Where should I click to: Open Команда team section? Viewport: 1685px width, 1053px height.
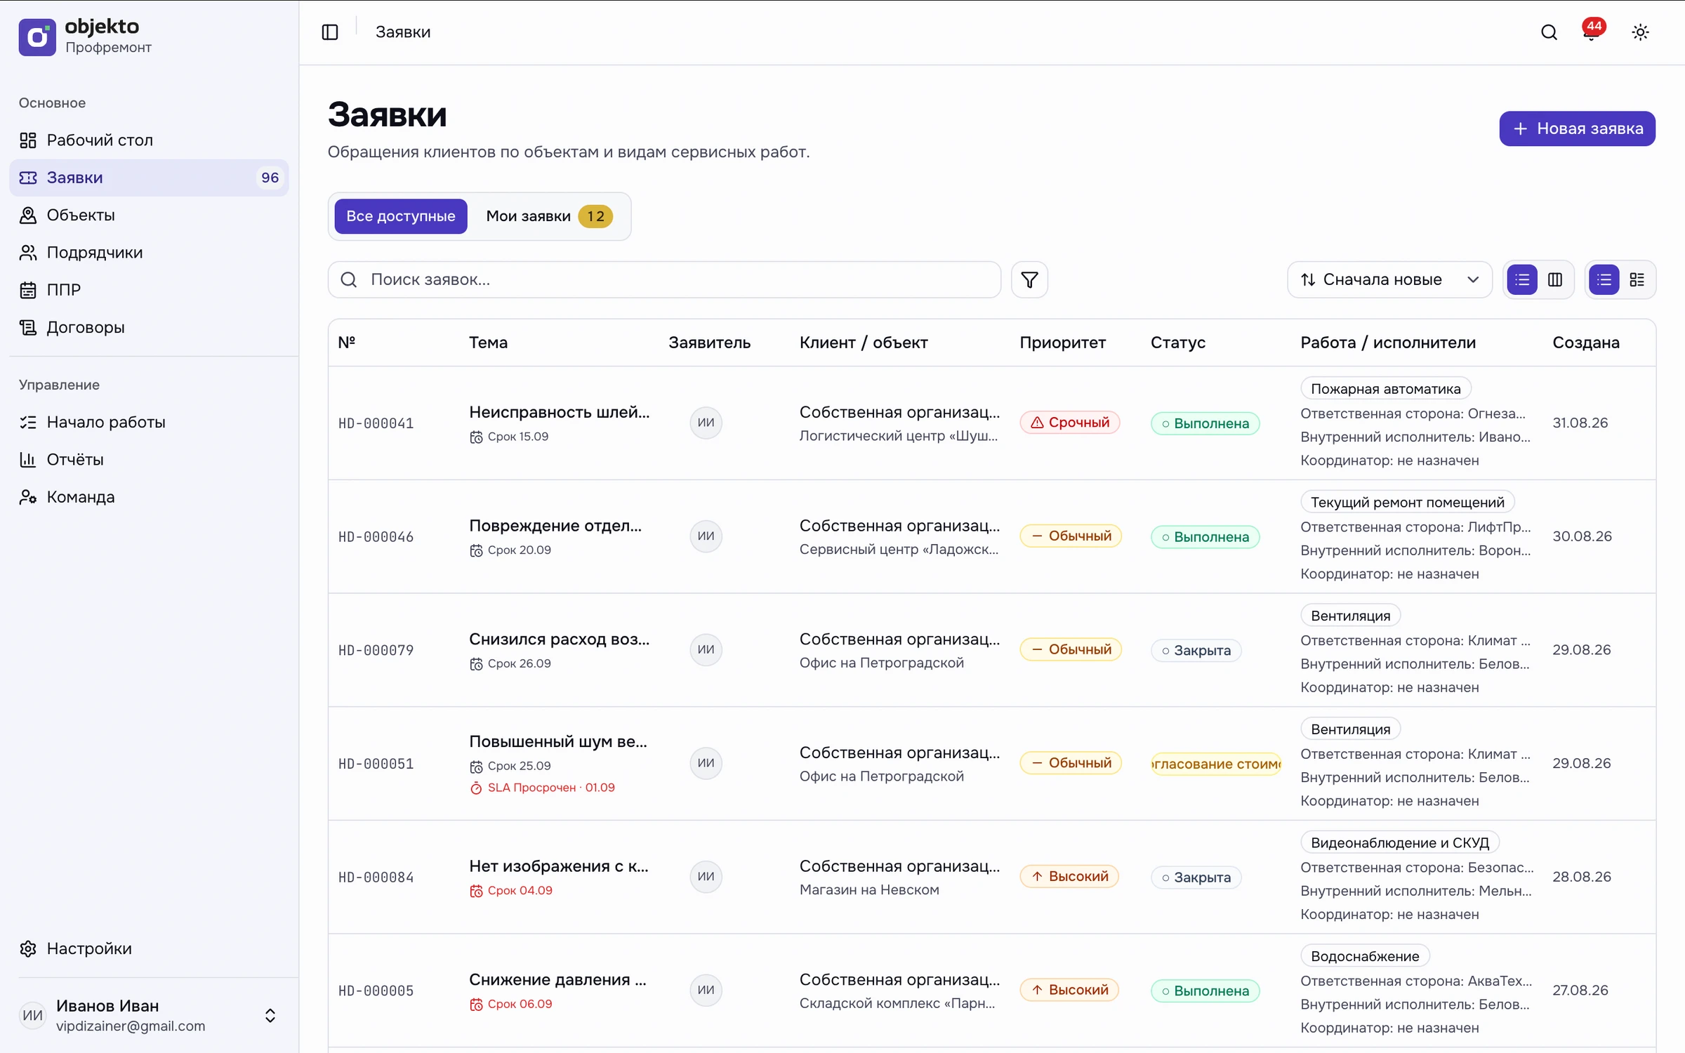click(x=149, y=497)
